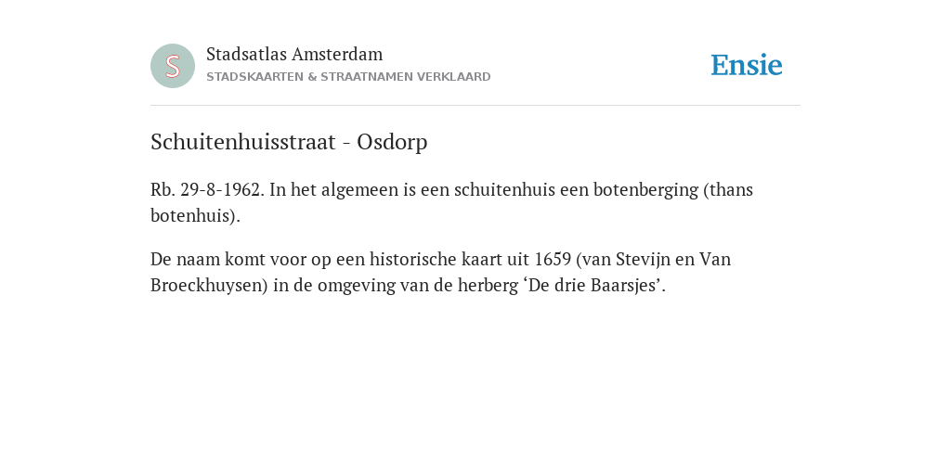Open the Stadsatlas Amsterdam author name
This screenshot has width=951, height=475.
tap(294, 54)
